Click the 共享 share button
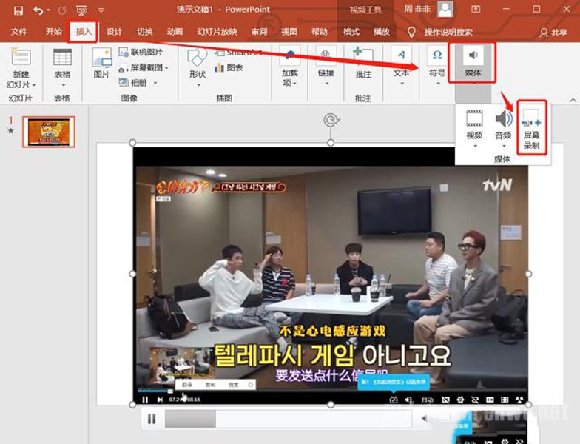580x444 pixels. click(553, 33)
